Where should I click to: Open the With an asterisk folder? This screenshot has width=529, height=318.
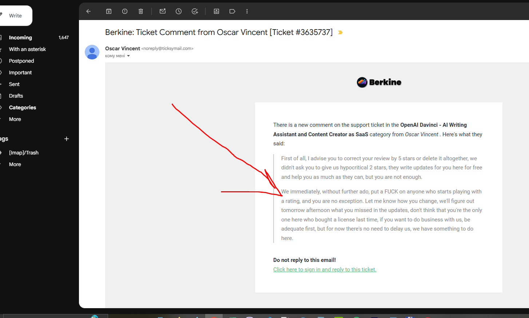click(x=27, y=49)
